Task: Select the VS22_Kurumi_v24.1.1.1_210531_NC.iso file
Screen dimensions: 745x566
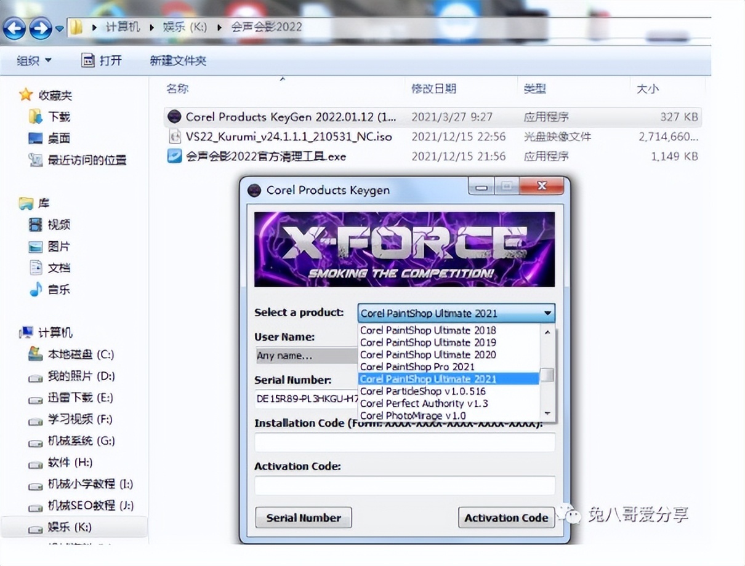Action: pos(433,137)
